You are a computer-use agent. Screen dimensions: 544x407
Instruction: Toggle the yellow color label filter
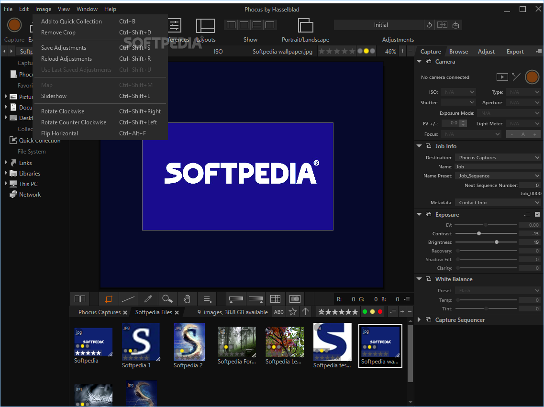click(x=372, y=312)
